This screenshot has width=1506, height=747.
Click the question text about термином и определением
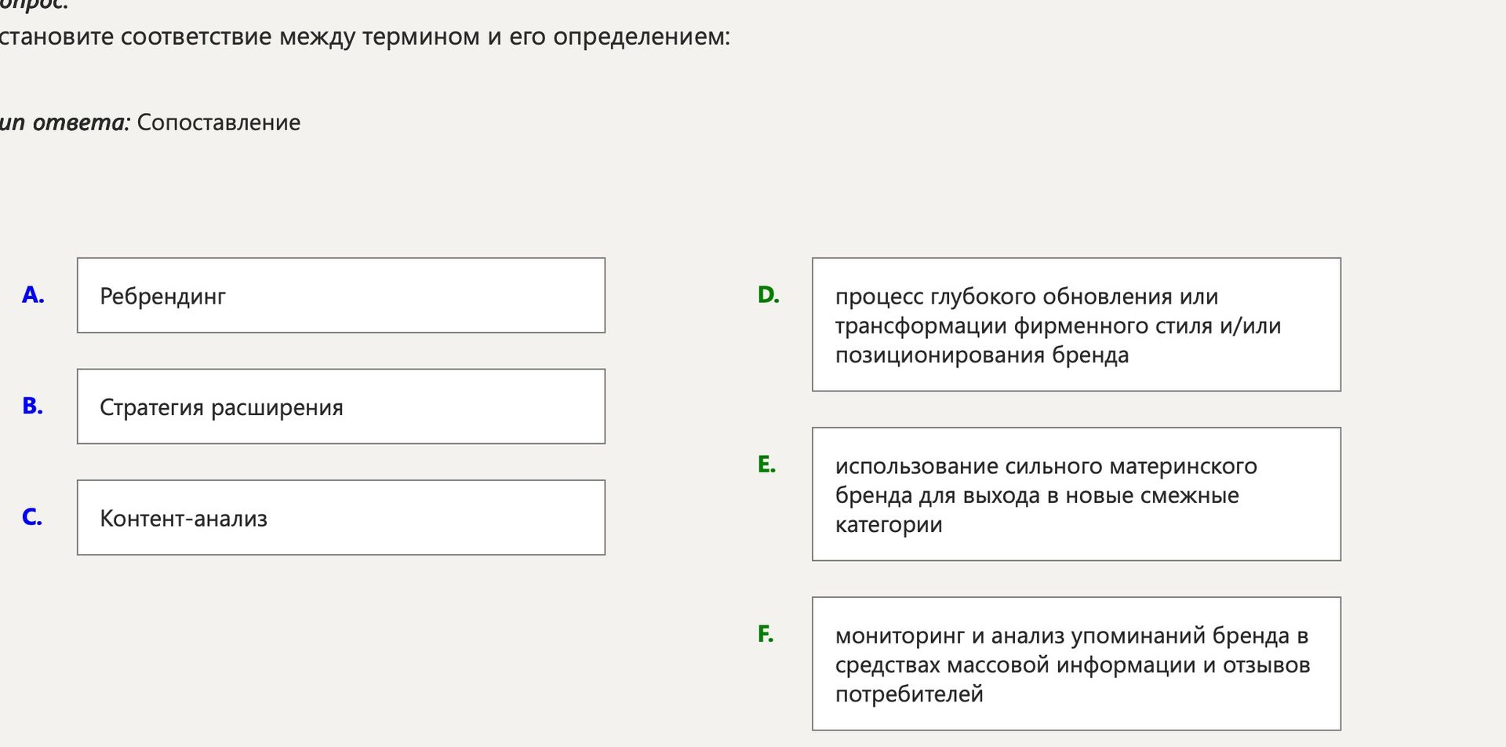tap(365, 37)
